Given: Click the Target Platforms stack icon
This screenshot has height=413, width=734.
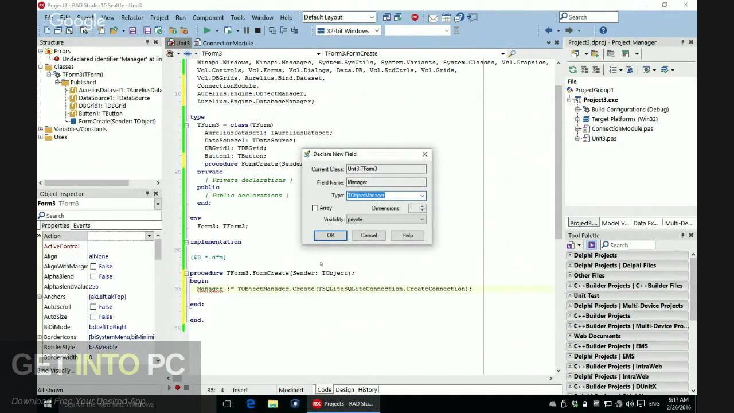Looking at the screenshot, I should point(586,119).
